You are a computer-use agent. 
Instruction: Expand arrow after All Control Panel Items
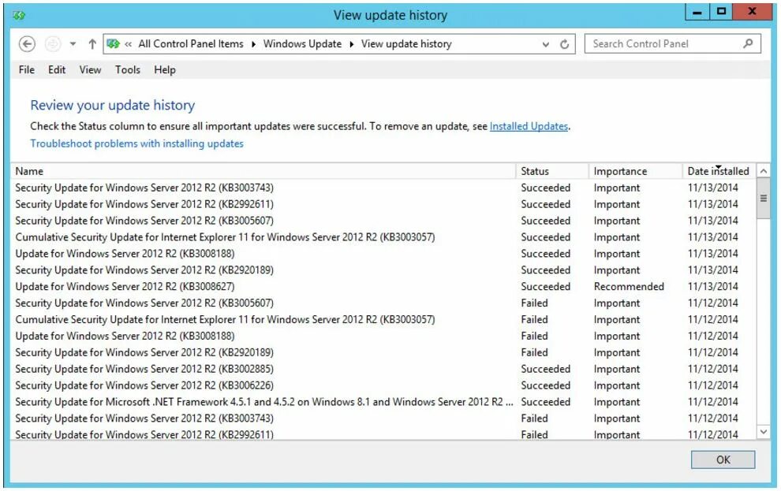click(253, 44)
